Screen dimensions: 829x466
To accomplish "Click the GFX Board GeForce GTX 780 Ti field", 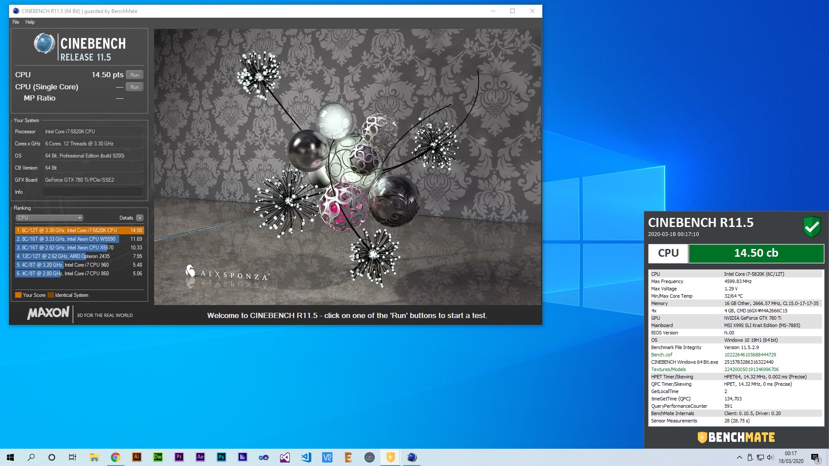I will point(93,180).
